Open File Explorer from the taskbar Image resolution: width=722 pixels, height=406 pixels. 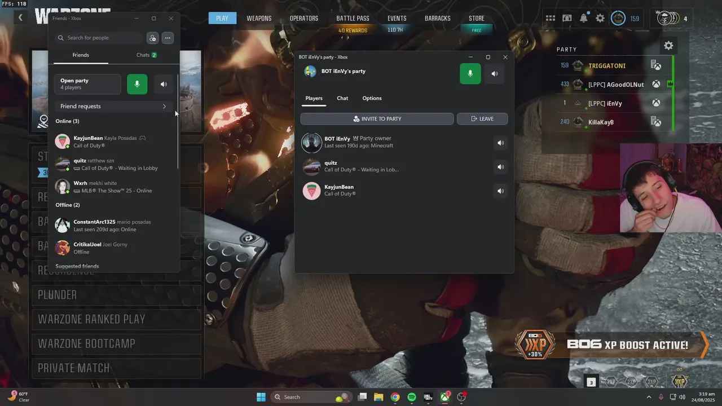click(378, 397)
